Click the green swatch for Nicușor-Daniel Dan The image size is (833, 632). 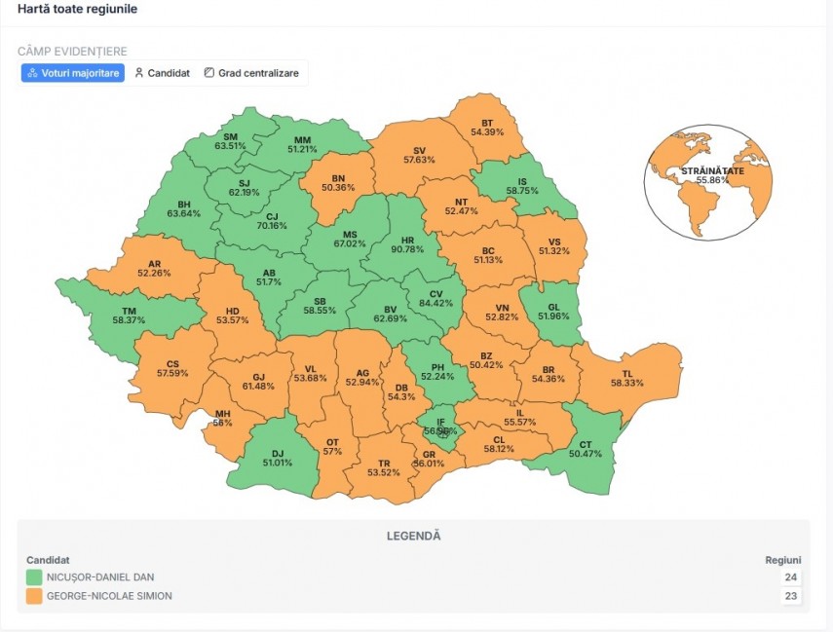pos(34,577)
